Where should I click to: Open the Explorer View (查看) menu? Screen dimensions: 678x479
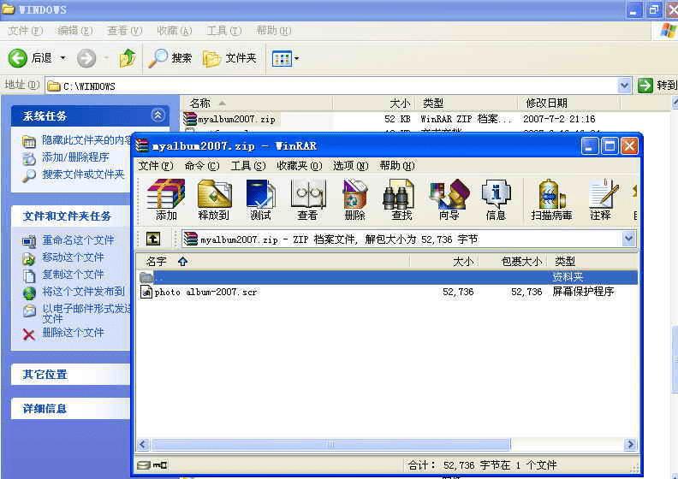pos(124,31)
